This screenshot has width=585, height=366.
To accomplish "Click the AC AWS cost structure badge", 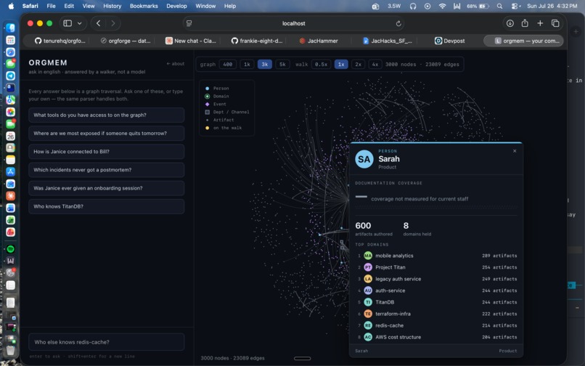I will (x=368, y=337).
